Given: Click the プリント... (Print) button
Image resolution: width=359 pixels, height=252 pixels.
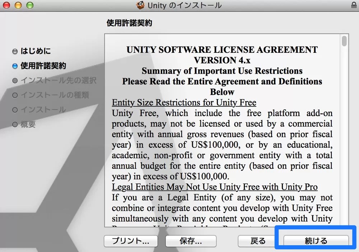Looking at the screenshot, I should pos(131,241).
